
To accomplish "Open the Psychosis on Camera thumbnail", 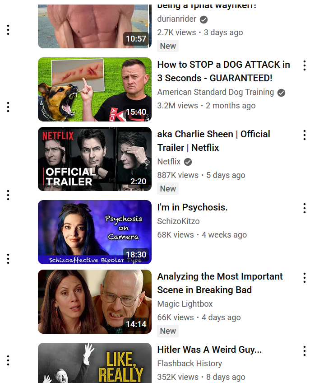I will point(95,232).
